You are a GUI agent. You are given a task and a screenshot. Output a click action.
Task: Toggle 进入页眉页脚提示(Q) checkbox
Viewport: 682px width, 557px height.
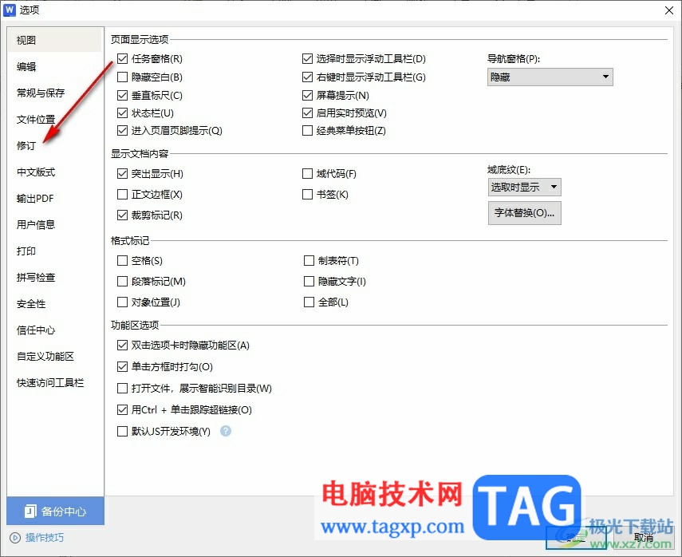coord(122,131)
